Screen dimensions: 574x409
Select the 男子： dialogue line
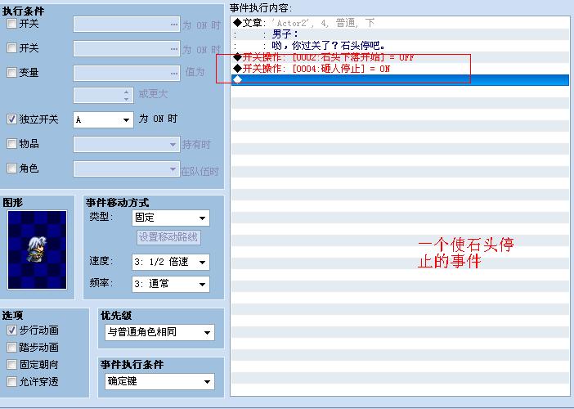pyautogui.click(x=400, y=34)
